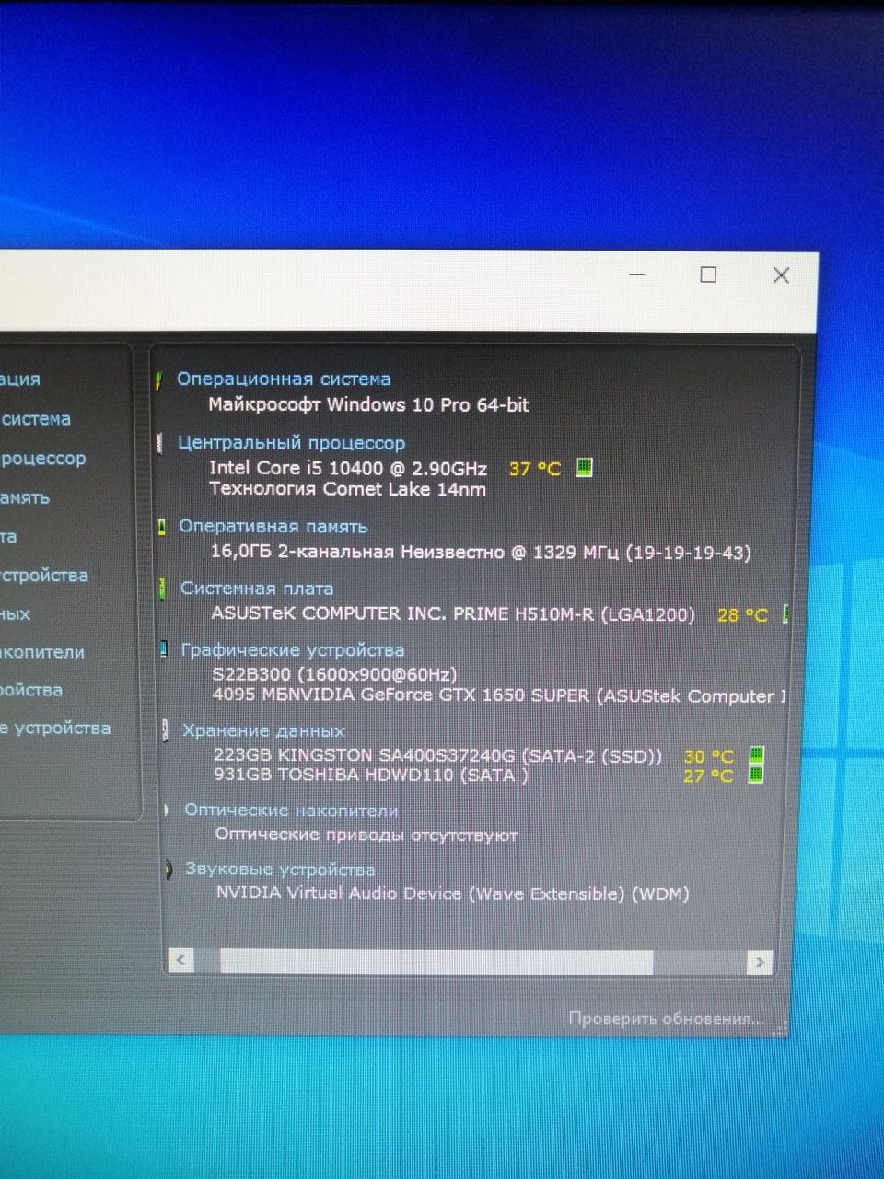Screen dimensions: 884x1179
Task: Select sidebar item ending in 'роцессор'
Action: [x=42, y=458]
